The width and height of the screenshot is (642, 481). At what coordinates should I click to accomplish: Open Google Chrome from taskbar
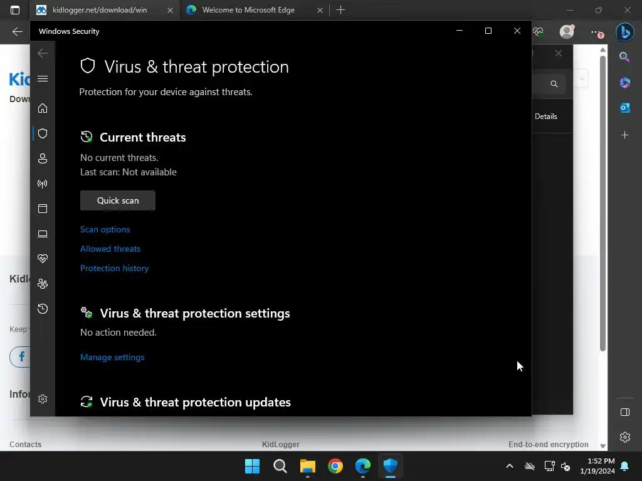tap(335, 466)
